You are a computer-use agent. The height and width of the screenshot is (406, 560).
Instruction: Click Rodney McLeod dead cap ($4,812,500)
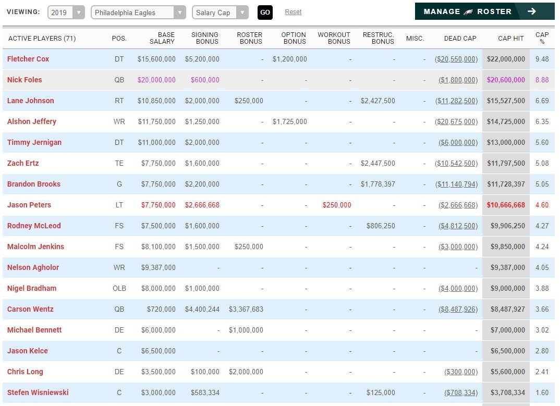458,226
